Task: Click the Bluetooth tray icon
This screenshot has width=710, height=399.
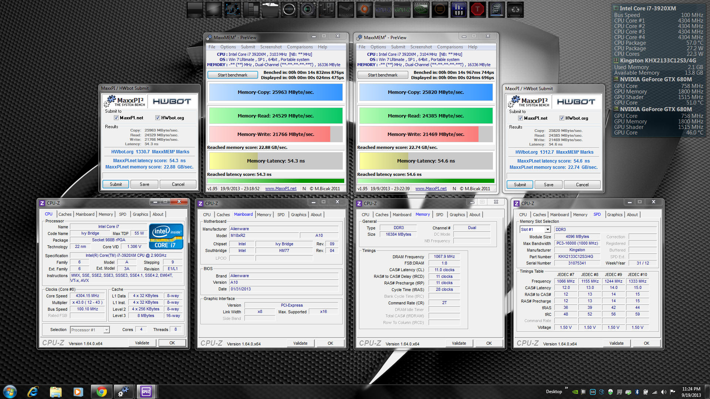Action: click(637, 392)
